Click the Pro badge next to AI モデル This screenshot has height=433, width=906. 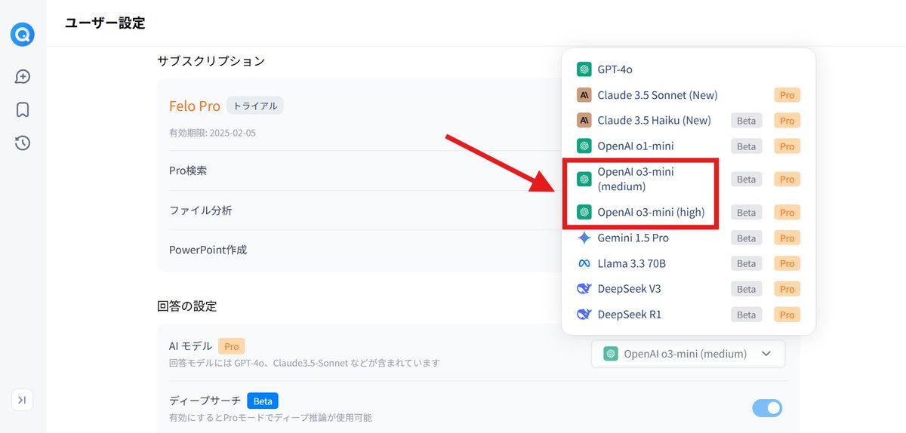tap(232, 346)
